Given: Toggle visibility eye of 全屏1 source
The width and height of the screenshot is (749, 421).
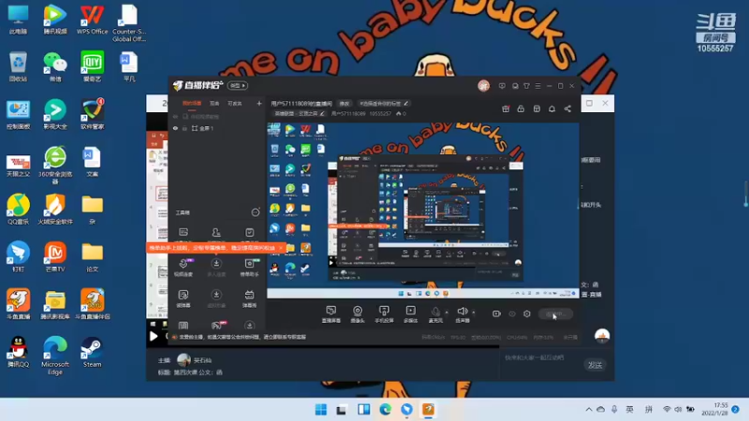Looking at the screenshot, I should 175,128.
